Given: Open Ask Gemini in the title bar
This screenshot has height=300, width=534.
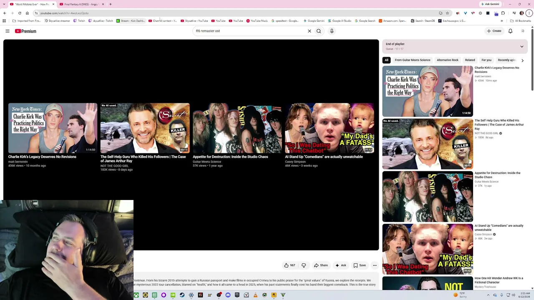Looking at the screenshot, I should (490, 4).
